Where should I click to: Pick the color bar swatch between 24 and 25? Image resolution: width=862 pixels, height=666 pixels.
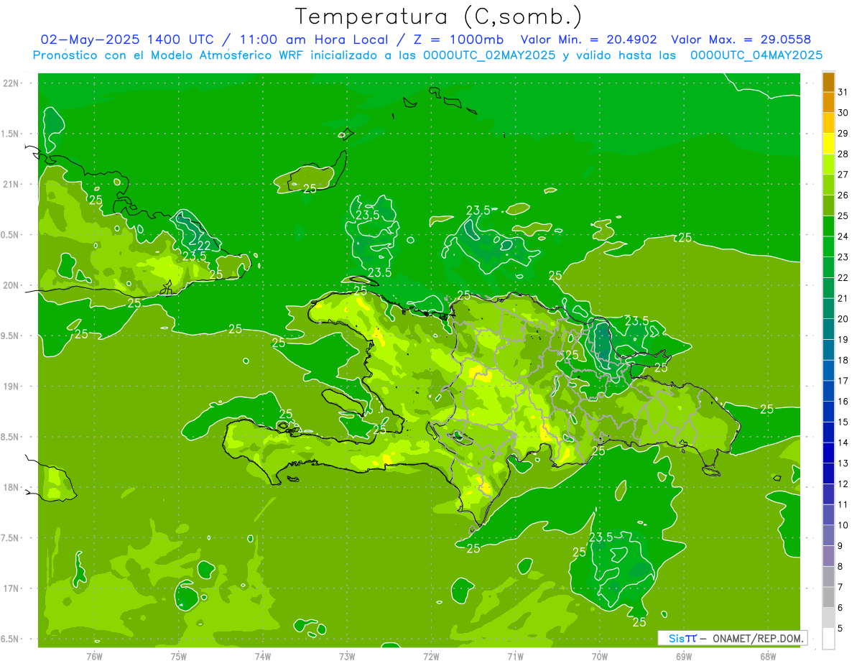829,226
